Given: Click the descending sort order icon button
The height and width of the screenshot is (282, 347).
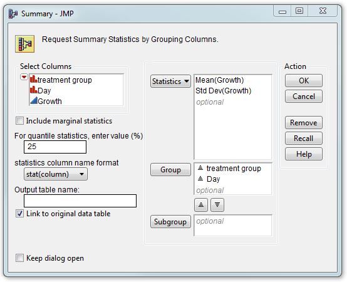Looking at the screenshot, I should click(217, 205).
